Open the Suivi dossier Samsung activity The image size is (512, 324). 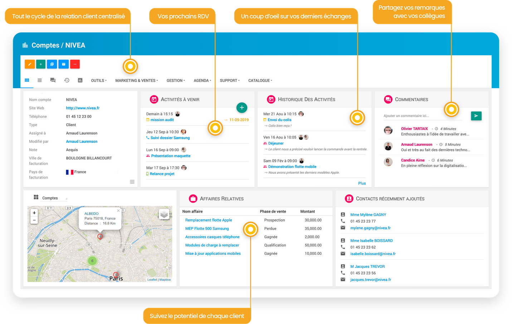click(x=170, y=138)
